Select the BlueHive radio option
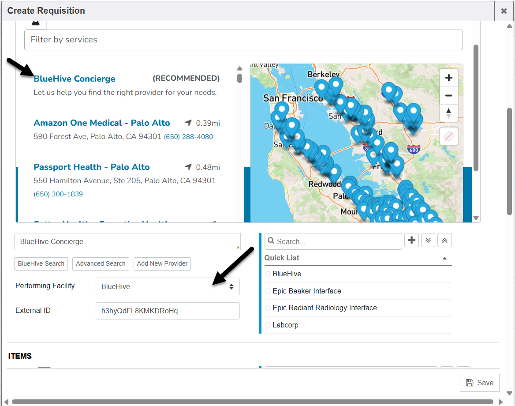The width and height of the screenshot is (515, 406). pyautogui.click(x=268, y=274)
